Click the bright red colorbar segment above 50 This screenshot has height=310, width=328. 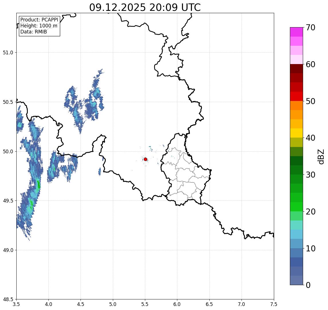pyautogui.click(x=296, y=96)
